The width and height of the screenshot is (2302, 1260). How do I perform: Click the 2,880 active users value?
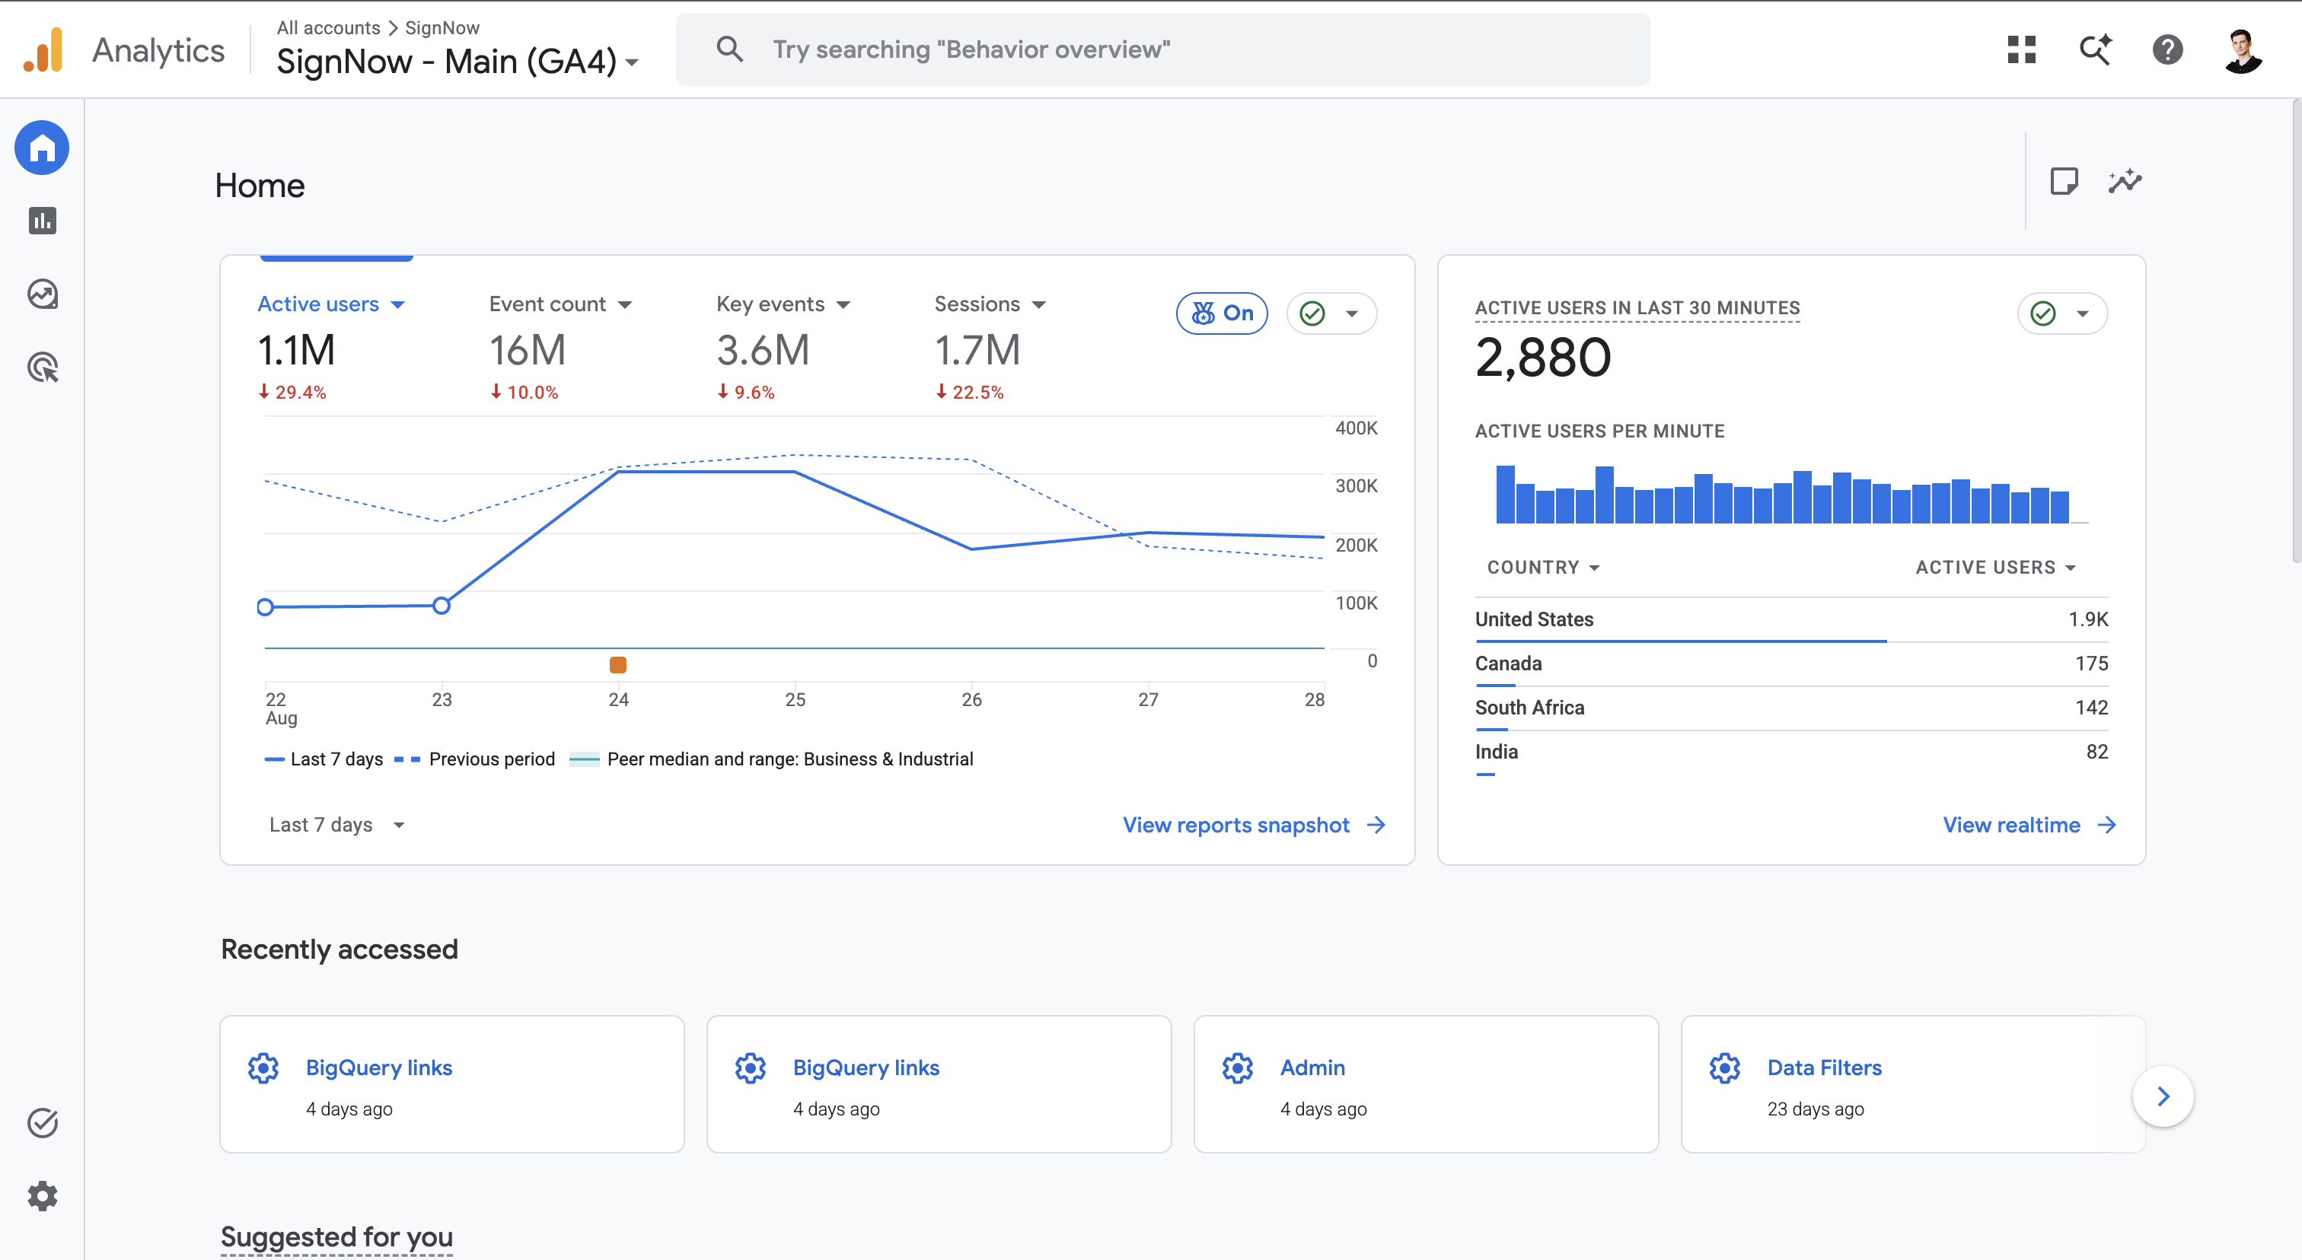[x=1543, y=357]
